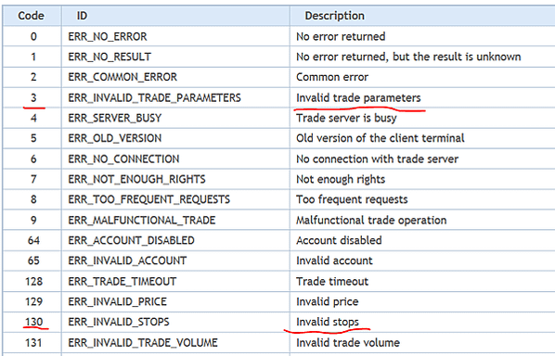The height and width of the screenshot is (356, 555).
Task: Click the underlined code 130 cell
Action: pyautogui.click(x=33, y=322)
